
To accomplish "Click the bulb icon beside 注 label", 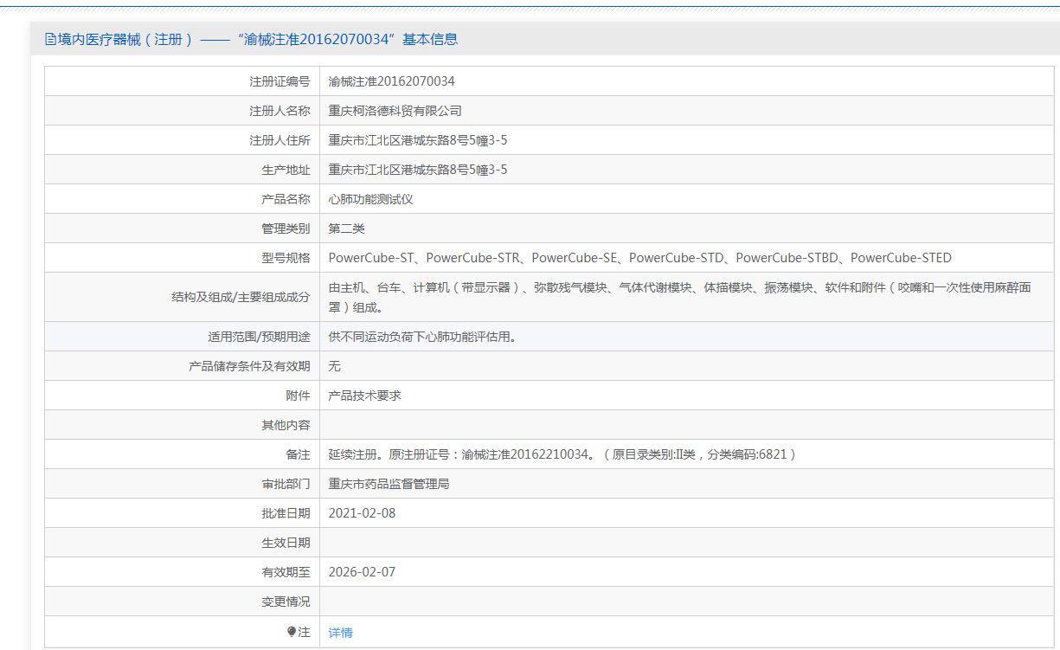I will pos(292,632).
